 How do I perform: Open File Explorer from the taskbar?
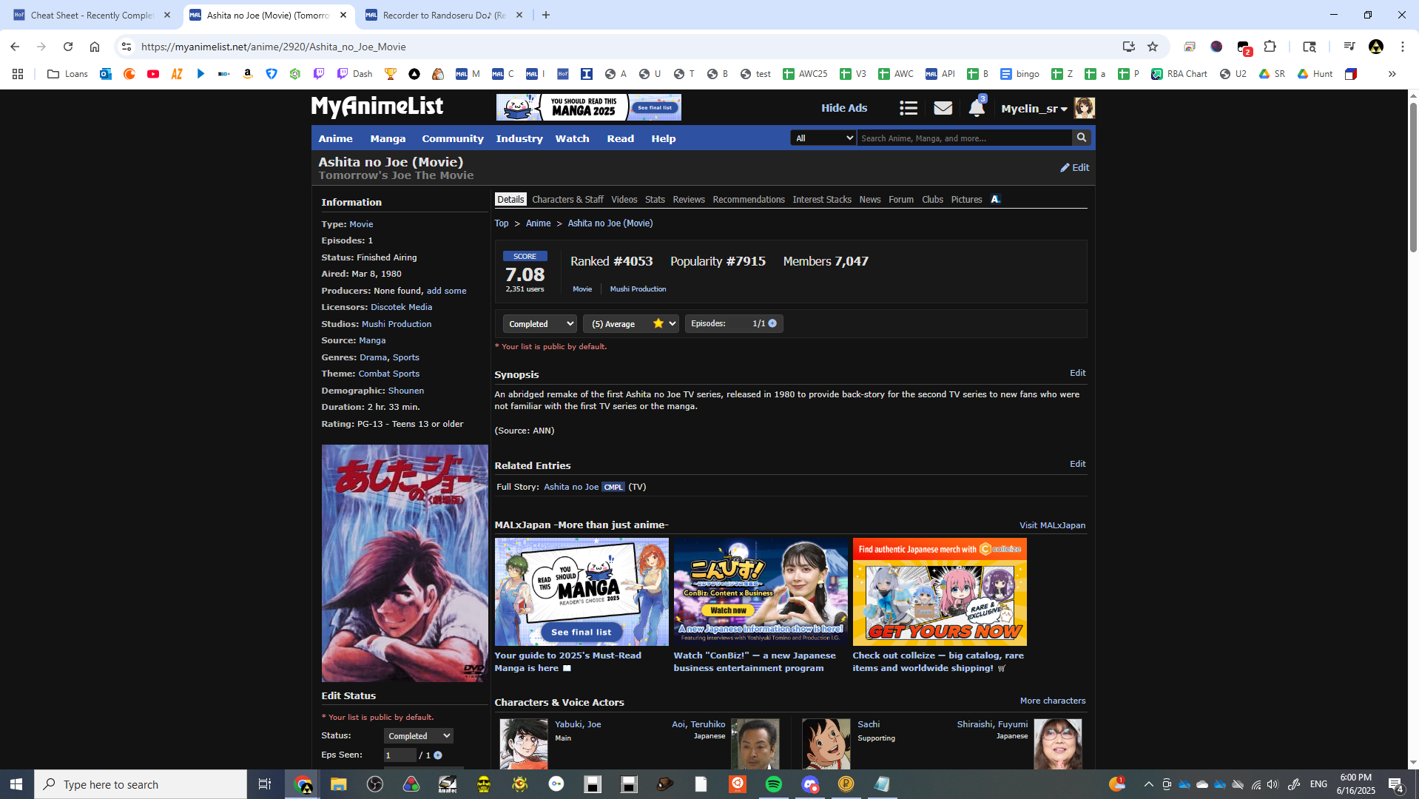point(339,784)
